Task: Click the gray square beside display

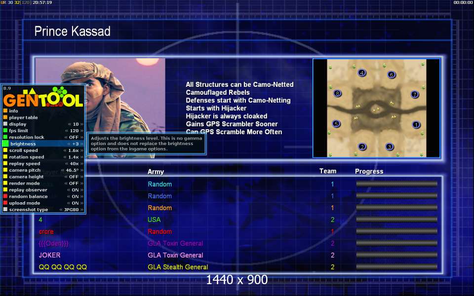Action: tap(5, 124)
